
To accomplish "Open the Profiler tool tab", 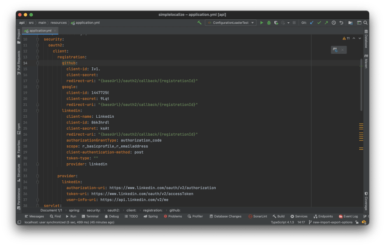I will (195, 217).
